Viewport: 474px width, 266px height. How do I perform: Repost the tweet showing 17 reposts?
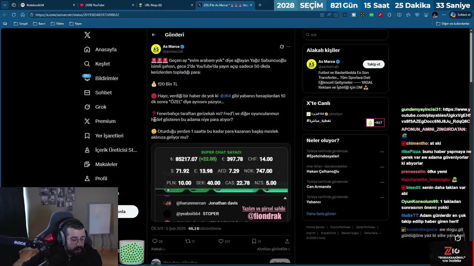pyautogui.click(x=190, y=241)
